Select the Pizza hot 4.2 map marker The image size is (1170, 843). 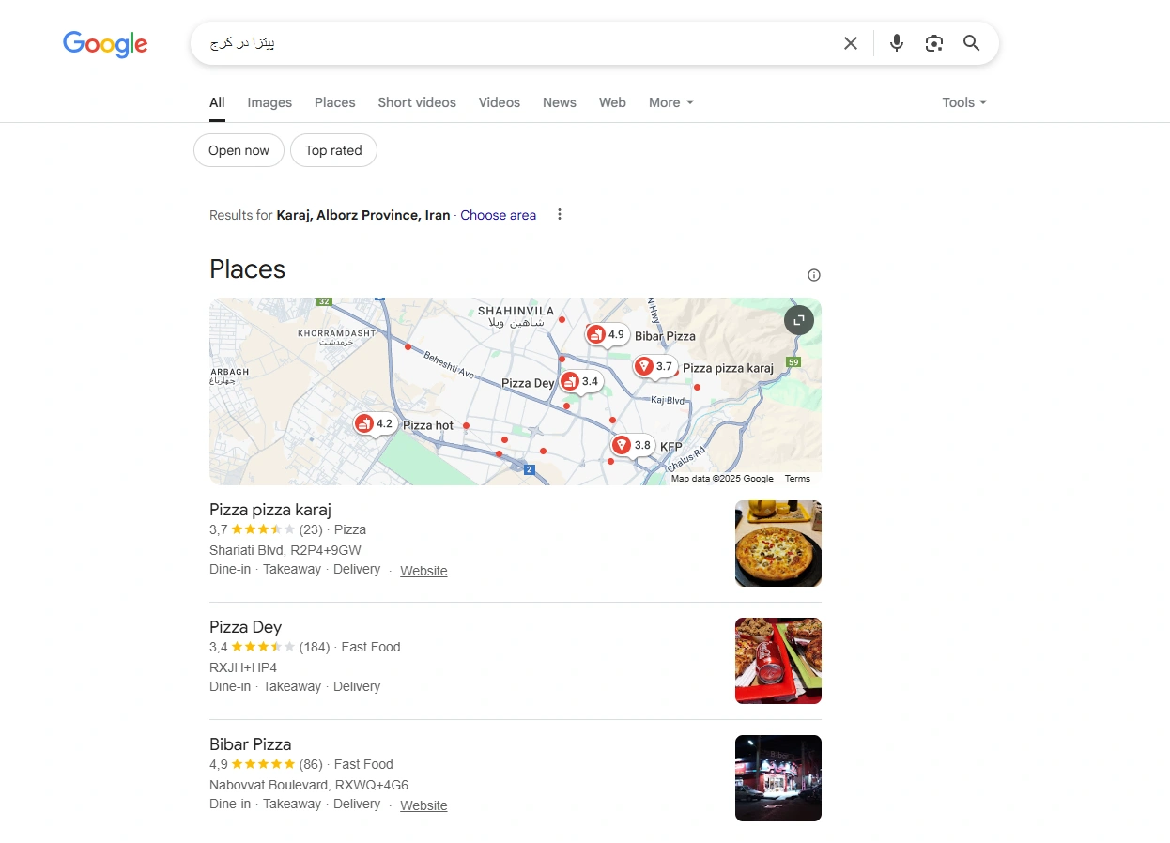point(375,424)
